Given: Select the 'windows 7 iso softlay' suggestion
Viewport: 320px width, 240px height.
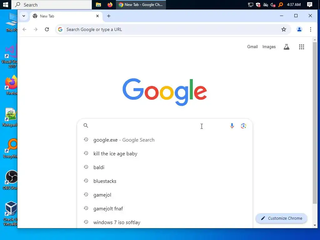Looking at the screenshot, I should pyautogui.click(x=165, y=222).
